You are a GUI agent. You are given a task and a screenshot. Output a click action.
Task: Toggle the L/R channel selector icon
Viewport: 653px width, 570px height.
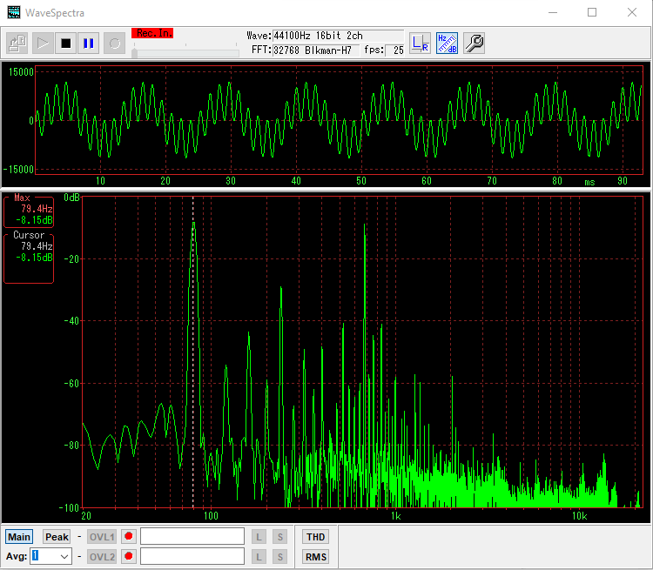(x=420, y=43)
